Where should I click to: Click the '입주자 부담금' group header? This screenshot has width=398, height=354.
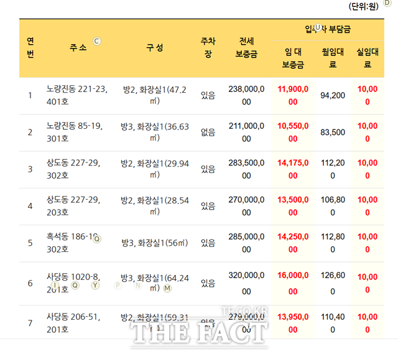point(328,29)
